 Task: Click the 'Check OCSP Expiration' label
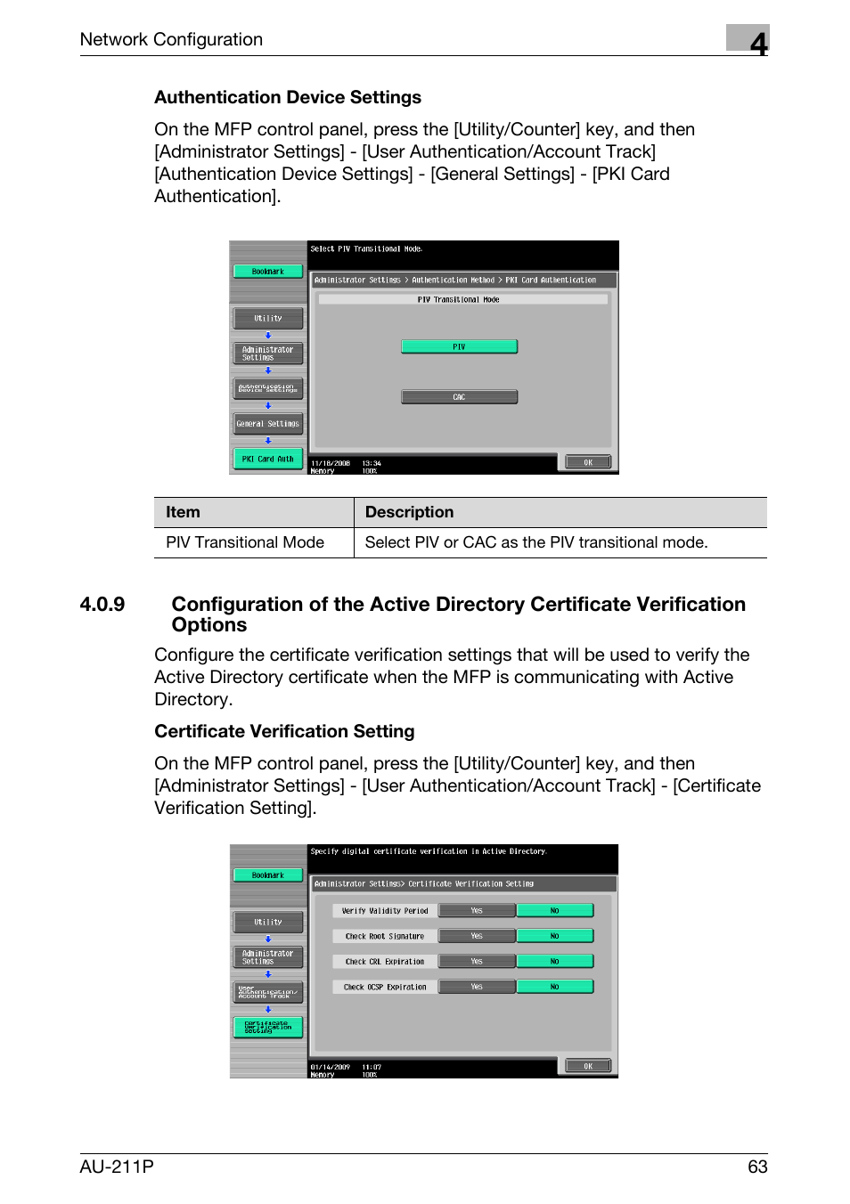point(385,987)
